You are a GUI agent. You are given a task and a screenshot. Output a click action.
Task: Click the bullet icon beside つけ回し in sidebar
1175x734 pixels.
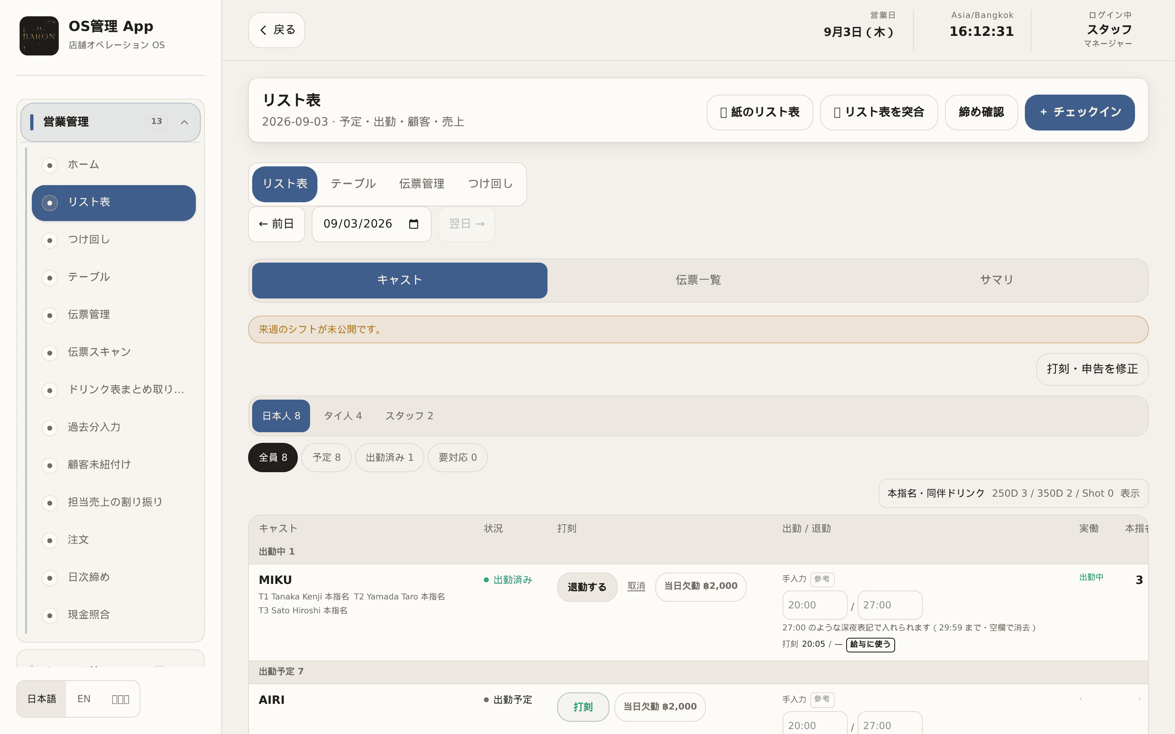(49, 240)
